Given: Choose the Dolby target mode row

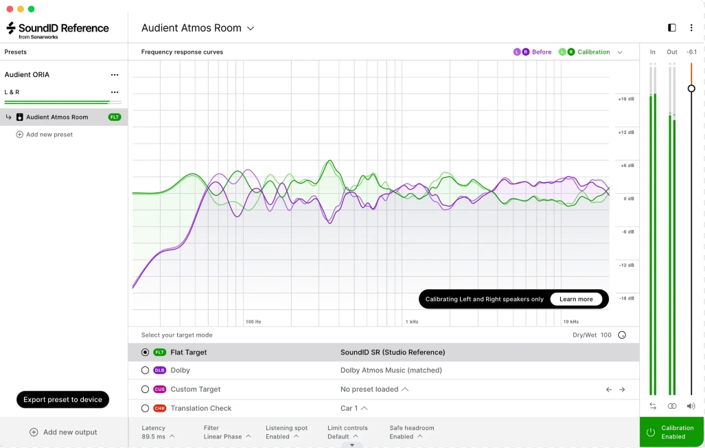Looking at the screenshot, I should [x=384, y=370].
